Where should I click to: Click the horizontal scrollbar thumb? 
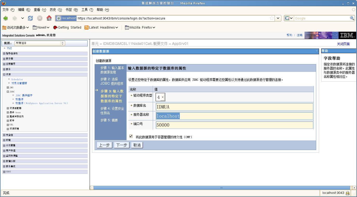[x=221, y=188]
